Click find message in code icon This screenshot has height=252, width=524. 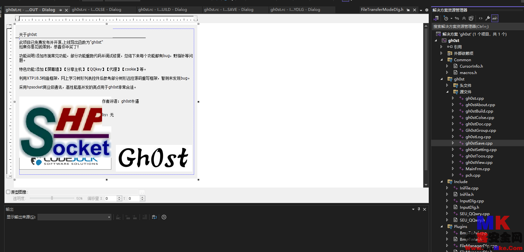click(118, 217)
